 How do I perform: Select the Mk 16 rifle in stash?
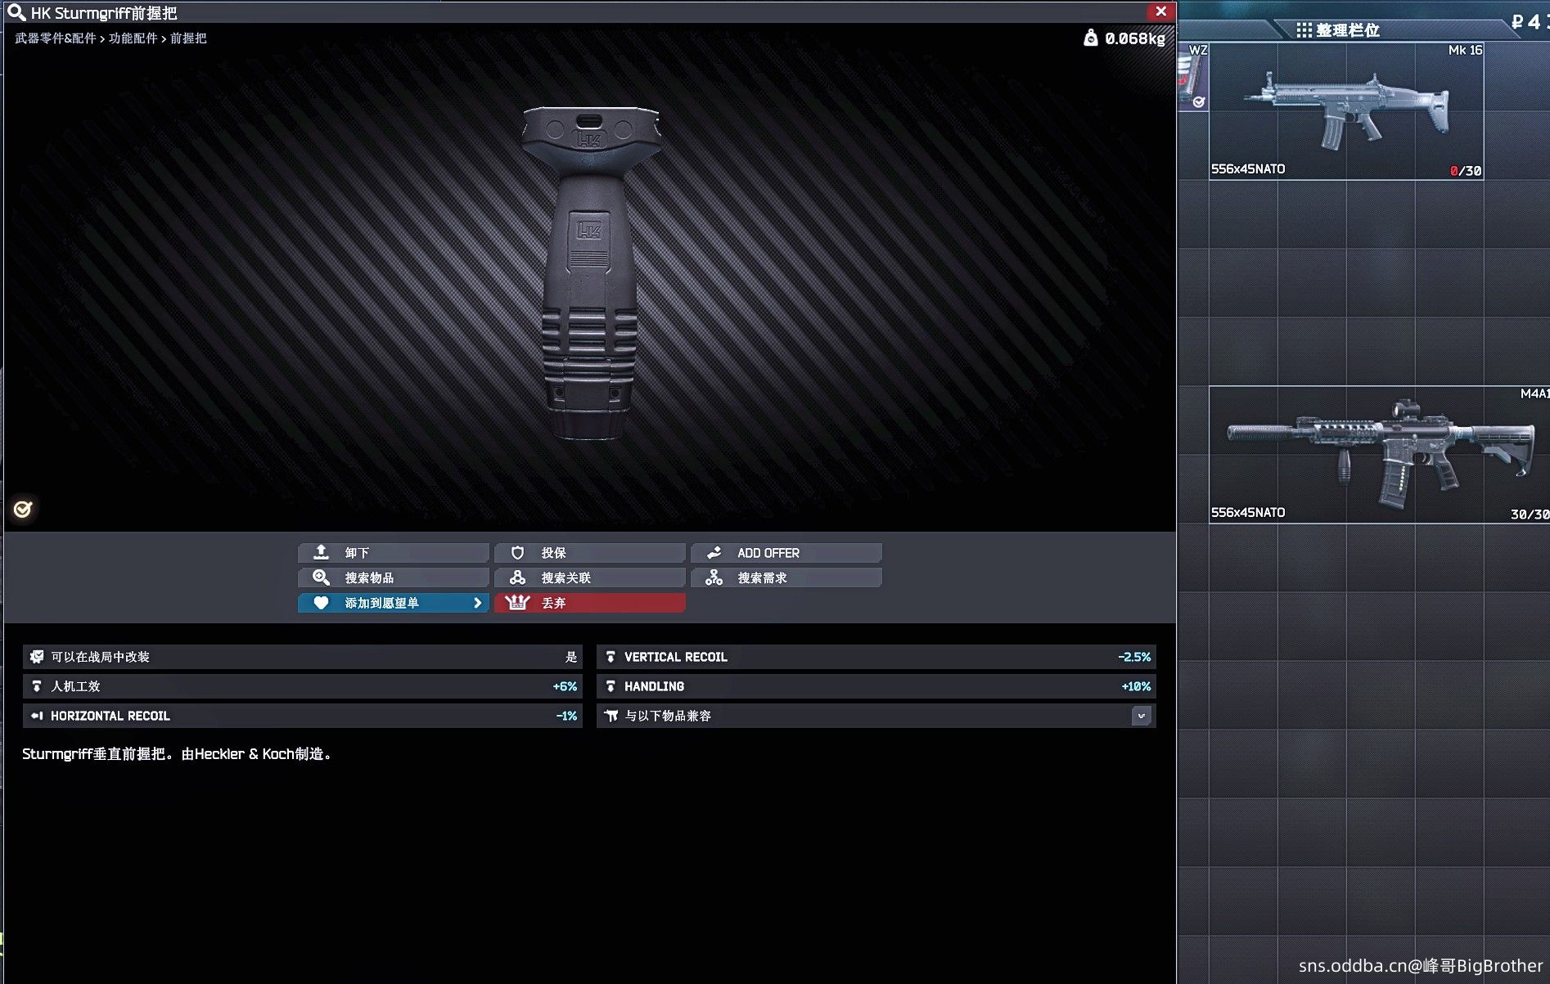pos(1345,111)
